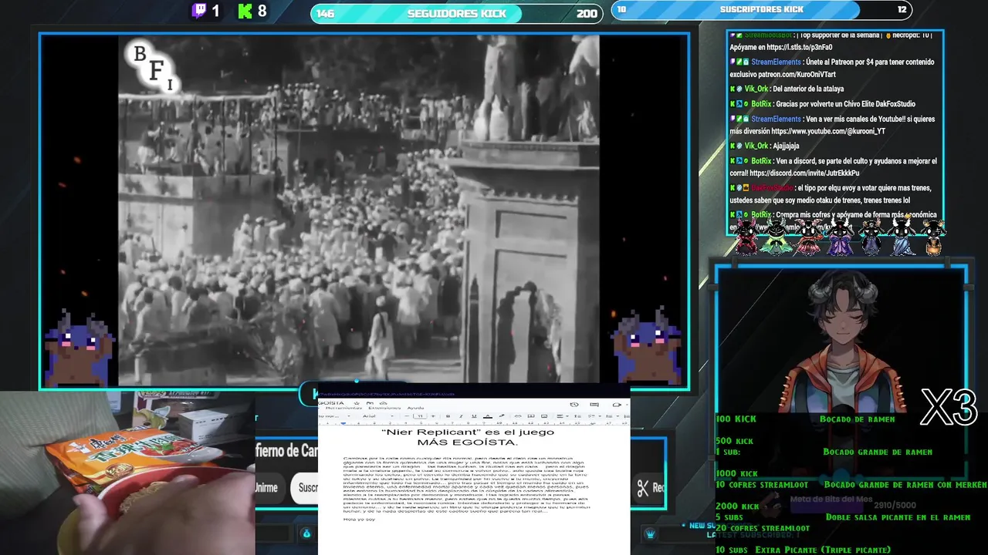Open the paragraph style dropdown in Docs
This screenshot has width=988, height=555.
click(333, 416)
